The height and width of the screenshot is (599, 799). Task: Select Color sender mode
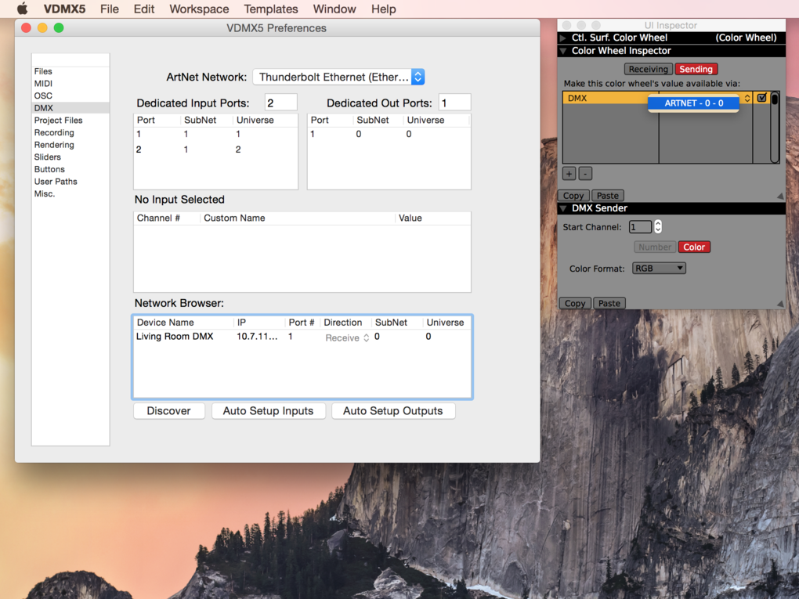(694, 247)
